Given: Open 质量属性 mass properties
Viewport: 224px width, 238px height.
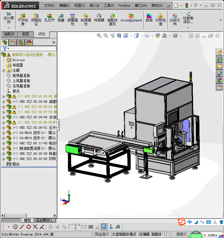Looking at the screenshot, I should (73, 19).
